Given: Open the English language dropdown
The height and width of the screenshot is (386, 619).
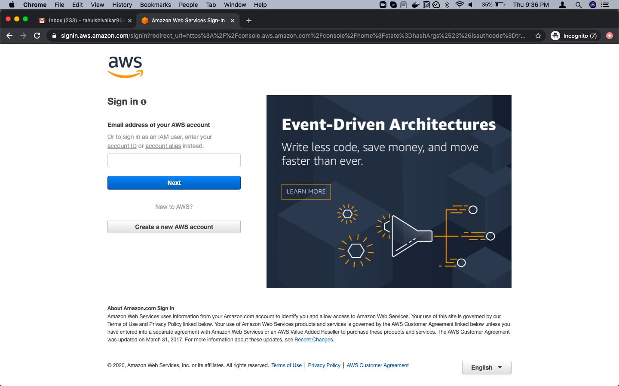Looking at the screenshot, I should pos(486,368).
